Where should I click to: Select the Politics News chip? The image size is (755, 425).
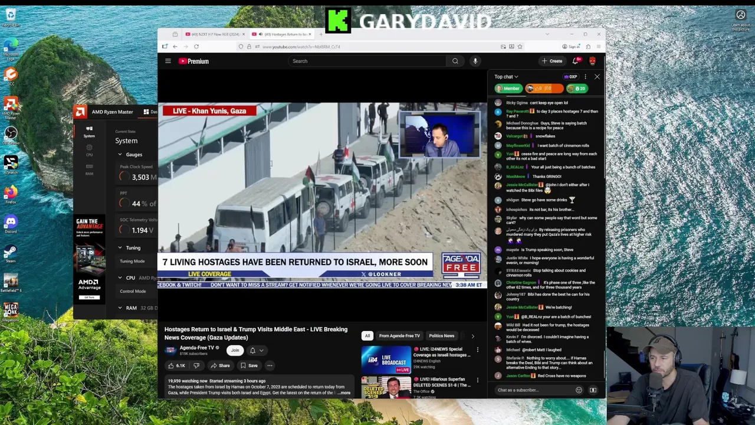pos(442,336)
